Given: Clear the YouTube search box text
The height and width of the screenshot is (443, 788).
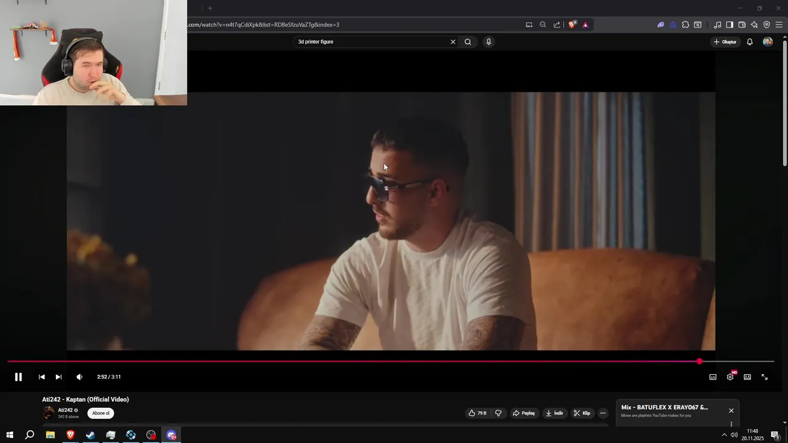Looking at the screenshot, I should pyautogui.click(x=453, y=42).
